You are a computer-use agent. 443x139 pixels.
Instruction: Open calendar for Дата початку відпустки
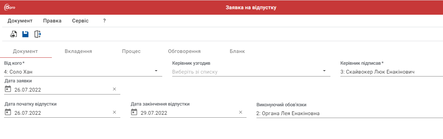(x=8, y=112)
